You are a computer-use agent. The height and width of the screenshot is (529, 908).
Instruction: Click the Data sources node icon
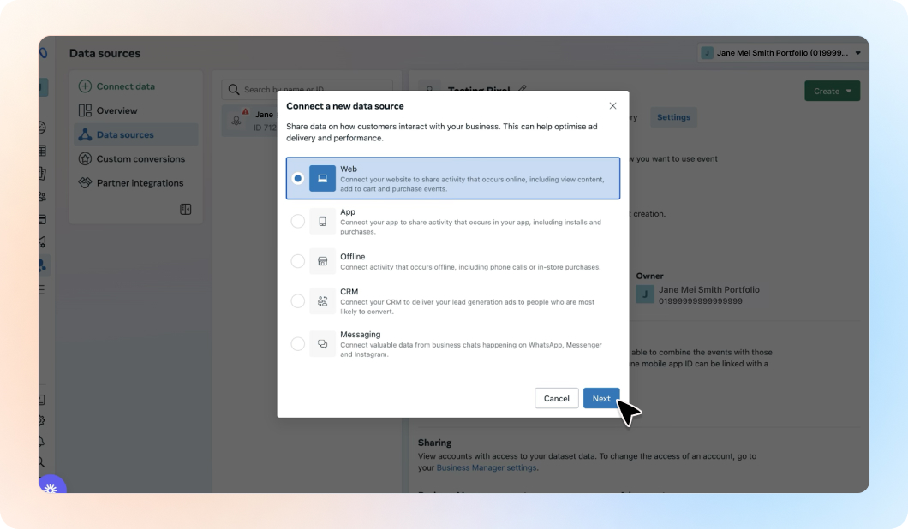[85, 135]
